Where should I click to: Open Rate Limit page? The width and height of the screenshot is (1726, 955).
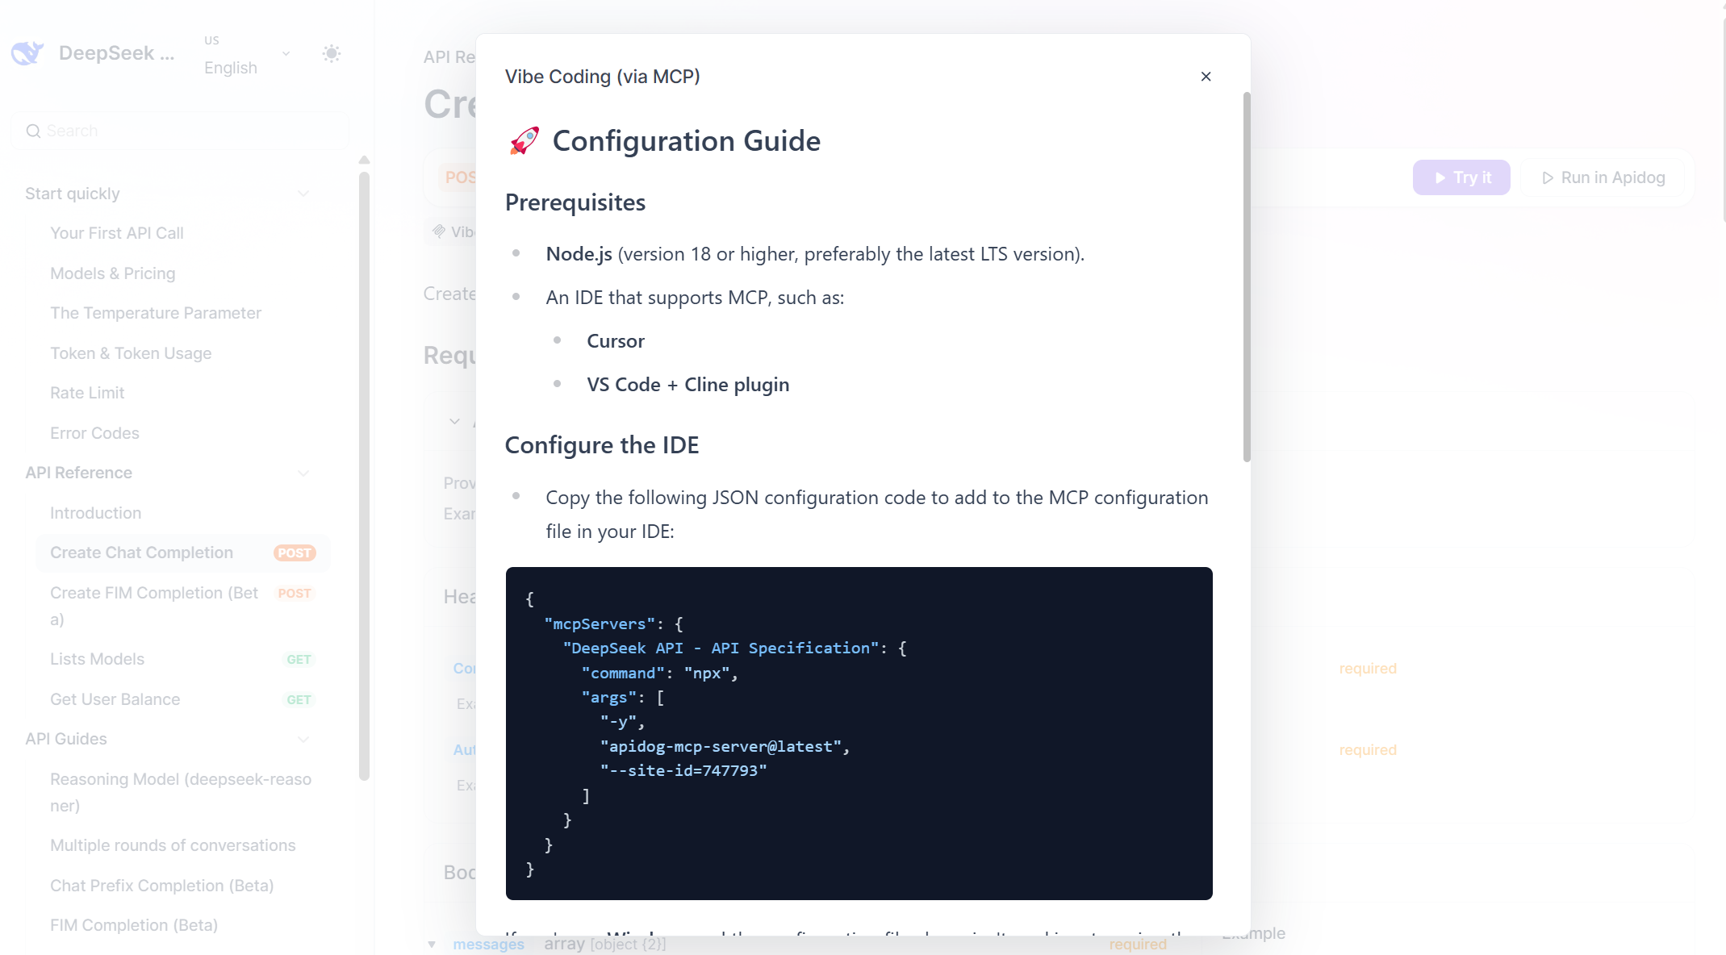(x=87, y=393)
